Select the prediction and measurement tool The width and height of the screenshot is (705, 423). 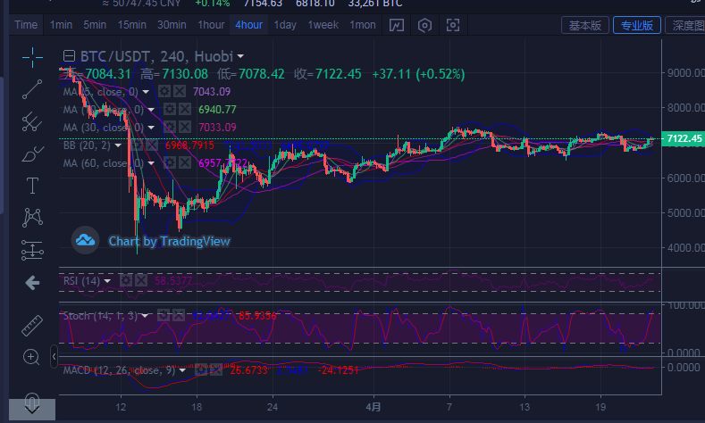[32, 250]
